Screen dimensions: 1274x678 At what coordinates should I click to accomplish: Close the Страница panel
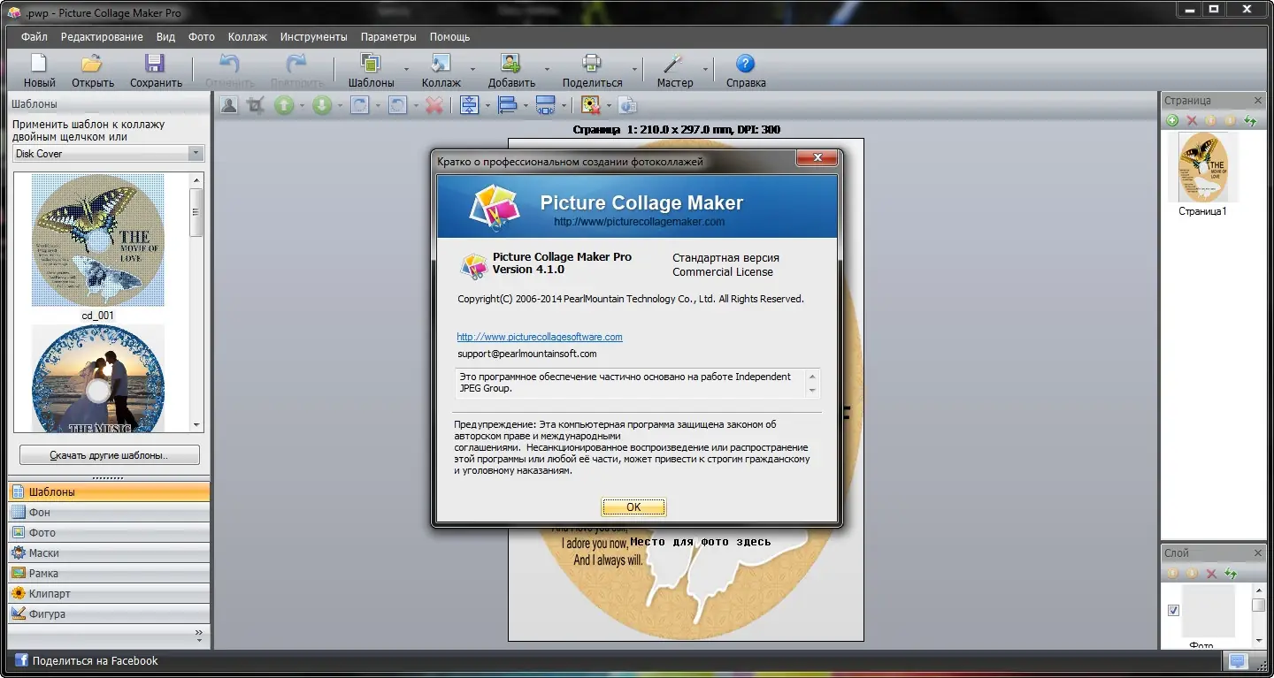[x=1258, y=101]
